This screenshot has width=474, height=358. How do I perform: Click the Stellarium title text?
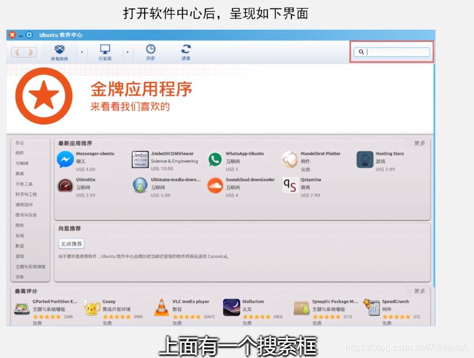(x=253, y=301)
